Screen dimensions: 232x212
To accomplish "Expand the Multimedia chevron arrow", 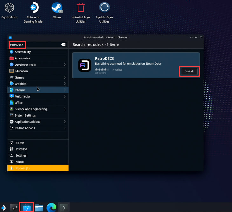I will [x=65, y=96].
